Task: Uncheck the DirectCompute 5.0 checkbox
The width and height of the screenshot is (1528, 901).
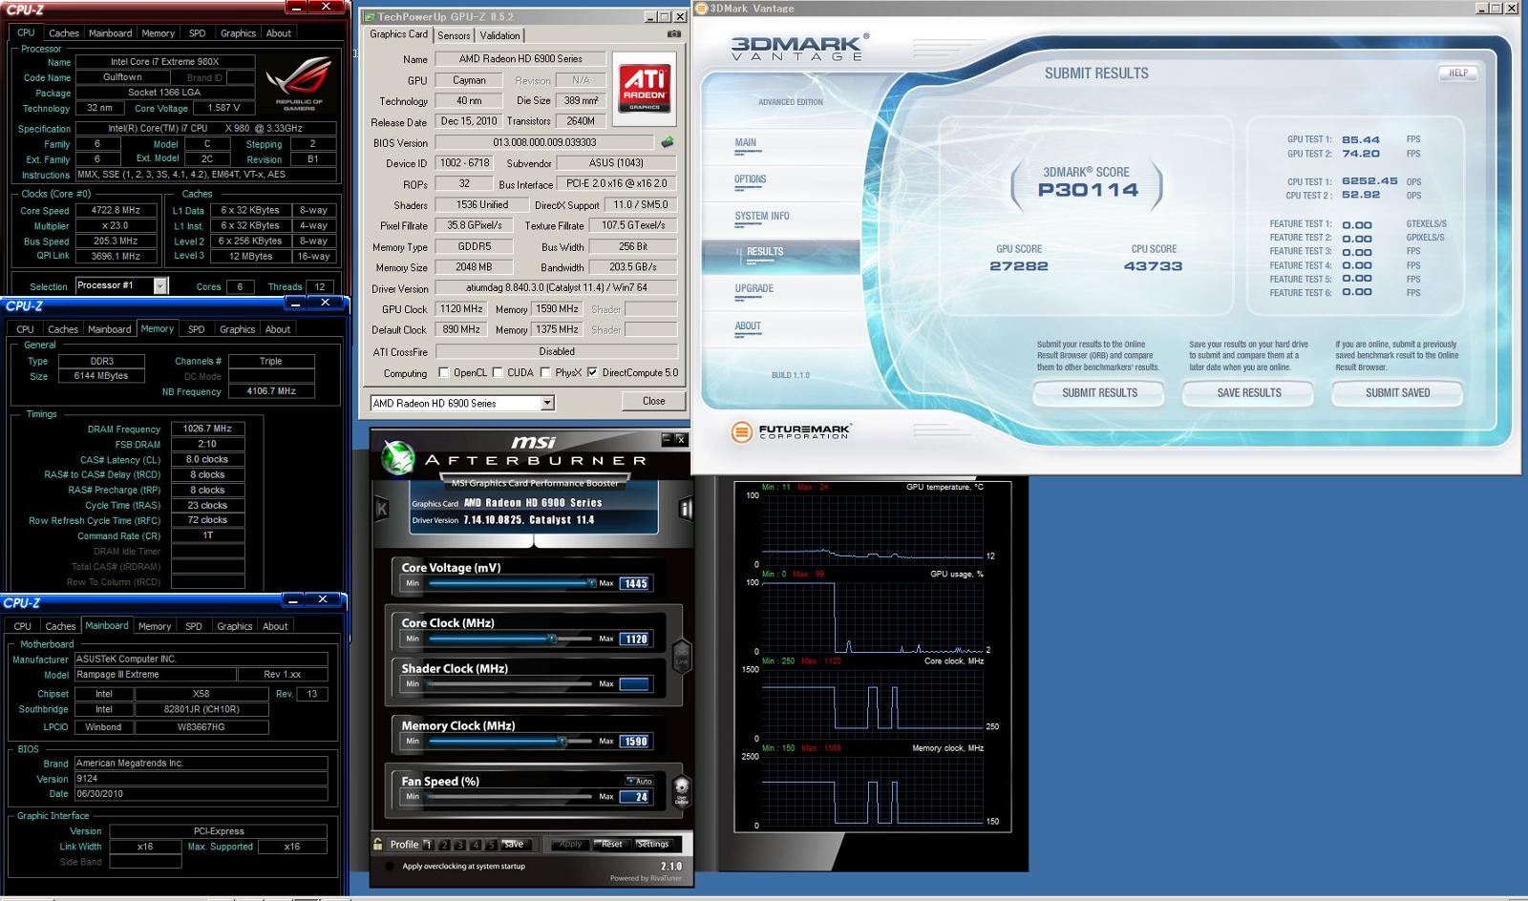Action: pyautogui.click(x=592, y=373)
